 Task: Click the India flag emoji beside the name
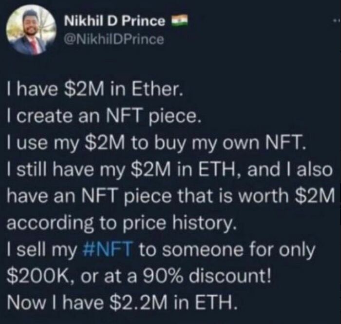(180, 20)
